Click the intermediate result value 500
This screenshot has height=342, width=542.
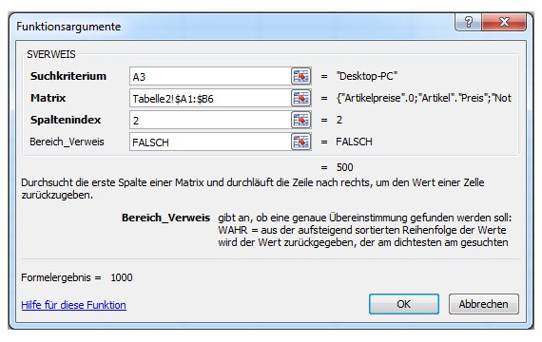344,167
